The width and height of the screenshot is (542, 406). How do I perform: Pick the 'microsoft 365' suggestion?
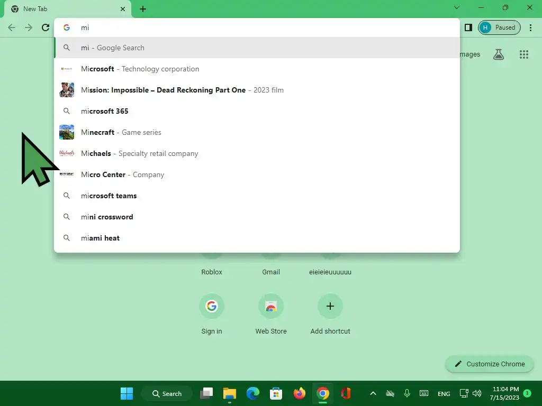point(257,111)
